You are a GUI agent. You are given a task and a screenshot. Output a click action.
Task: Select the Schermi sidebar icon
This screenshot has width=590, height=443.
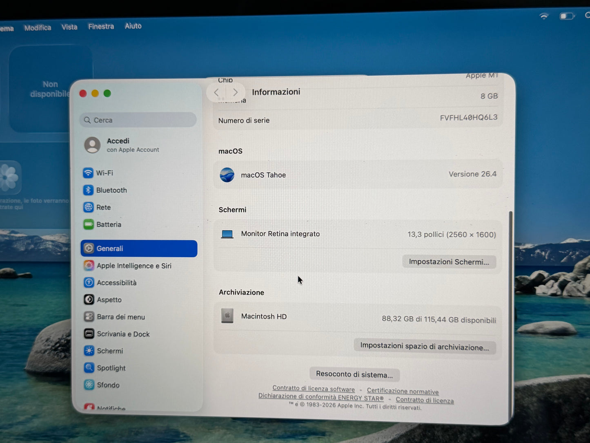coord(89,351)
